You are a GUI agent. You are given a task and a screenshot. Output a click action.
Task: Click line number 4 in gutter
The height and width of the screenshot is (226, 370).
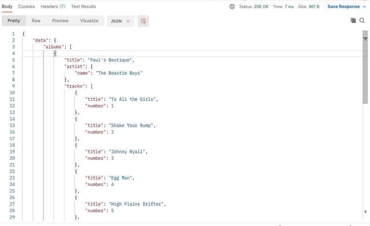tap(13, 53)
